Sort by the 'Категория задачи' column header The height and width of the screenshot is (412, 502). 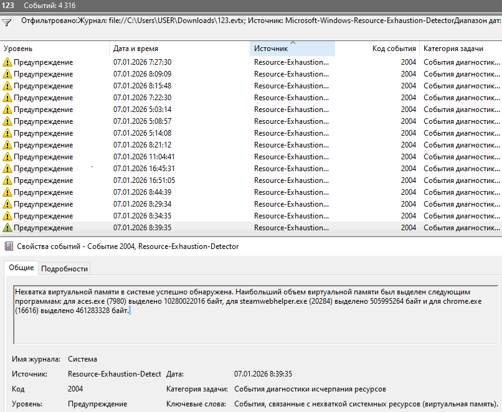(461, 49)
